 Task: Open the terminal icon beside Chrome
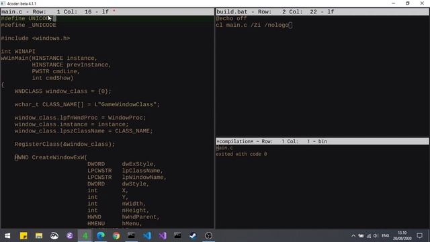coord(132,235)
